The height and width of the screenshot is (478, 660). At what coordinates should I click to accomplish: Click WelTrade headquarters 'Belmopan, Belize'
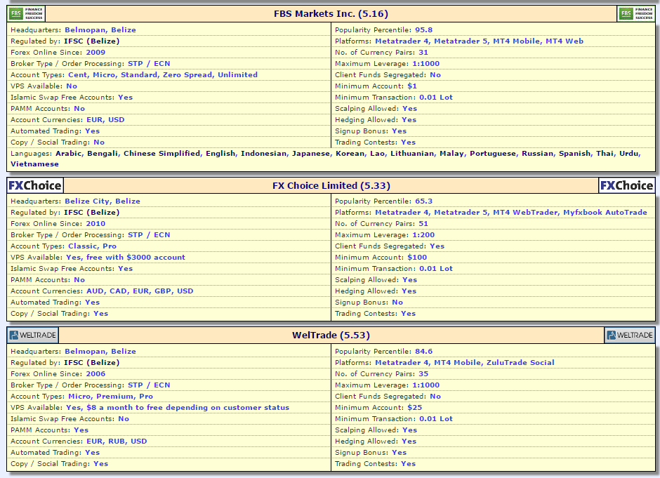coord(100,352)
